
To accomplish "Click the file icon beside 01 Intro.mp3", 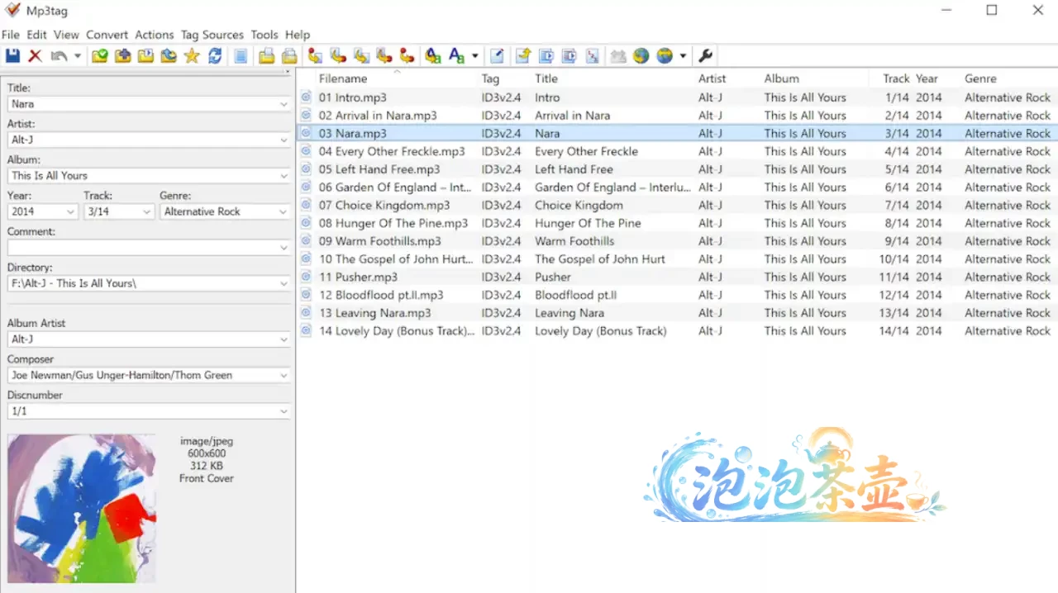I will click(306, 97).
